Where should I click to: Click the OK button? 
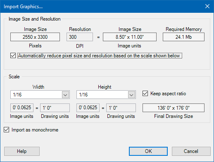pyautogui.click(x=148, y=151)
